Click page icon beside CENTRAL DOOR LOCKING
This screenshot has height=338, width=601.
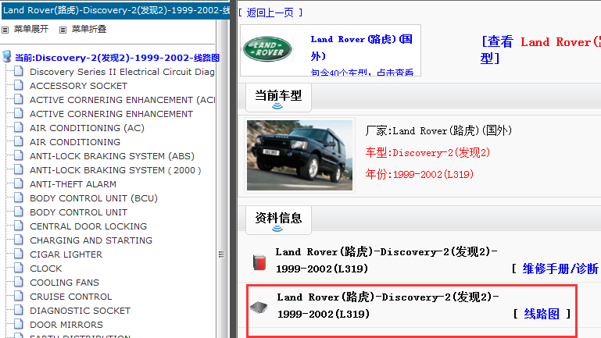point(19,226)
